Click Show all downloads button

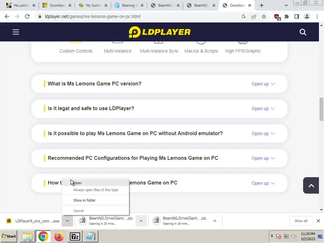[x=301, y=221]
